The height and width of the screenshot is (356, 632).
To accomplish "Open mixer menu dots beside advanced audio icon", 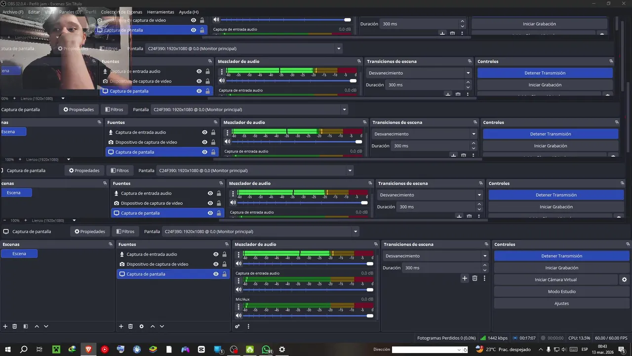I will 248,326.
